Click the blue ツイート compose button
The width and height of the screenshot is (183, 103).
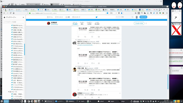(143, 17)
